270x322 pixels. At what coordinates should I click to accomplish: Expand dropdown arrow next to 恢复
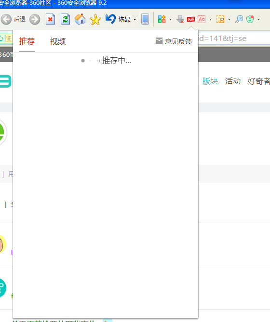click(135, 20)
